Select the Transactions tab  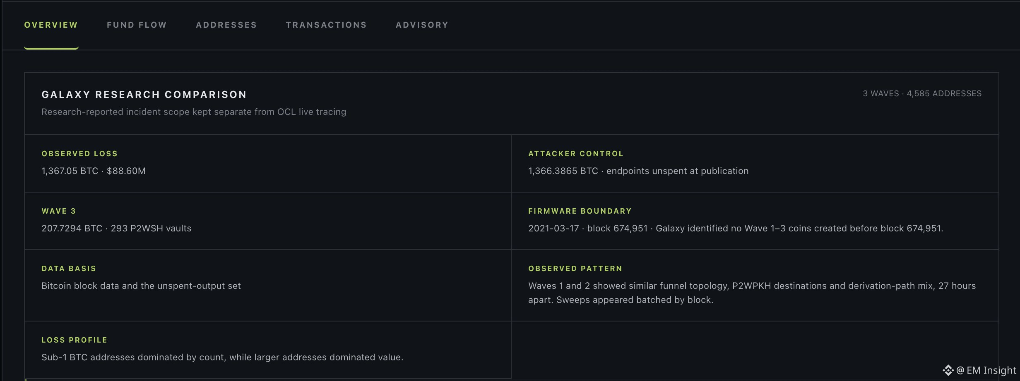click(326, 25)
